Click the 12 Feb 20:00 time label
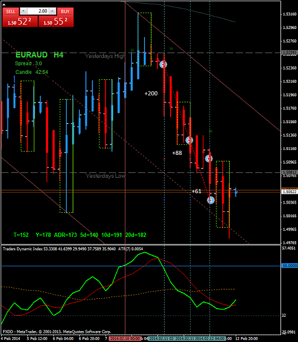The image size is (298, 342). pyautogui.click(x=247, y=339)
